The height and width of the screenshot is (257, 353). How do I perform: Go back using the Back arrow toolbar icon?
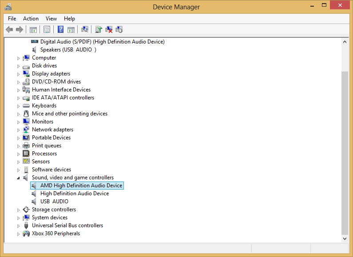pos(9,29)
